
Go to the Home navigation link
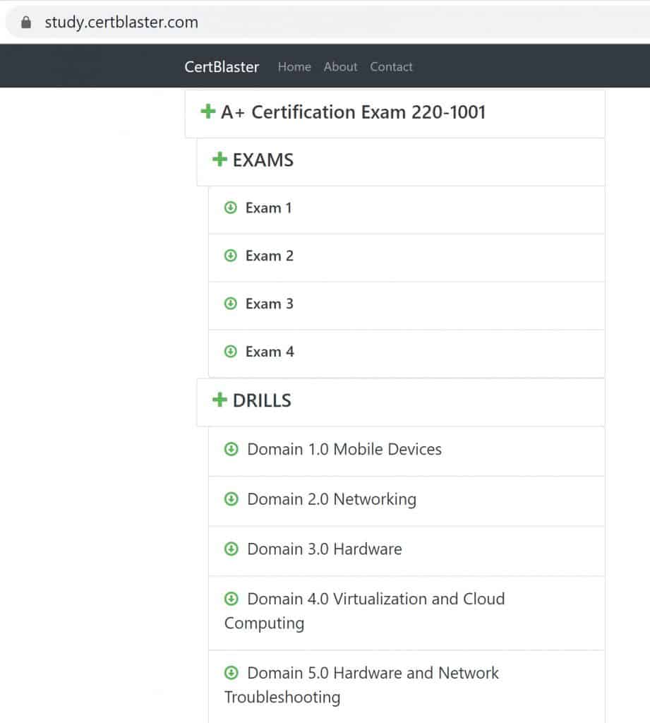pos(294,67)
